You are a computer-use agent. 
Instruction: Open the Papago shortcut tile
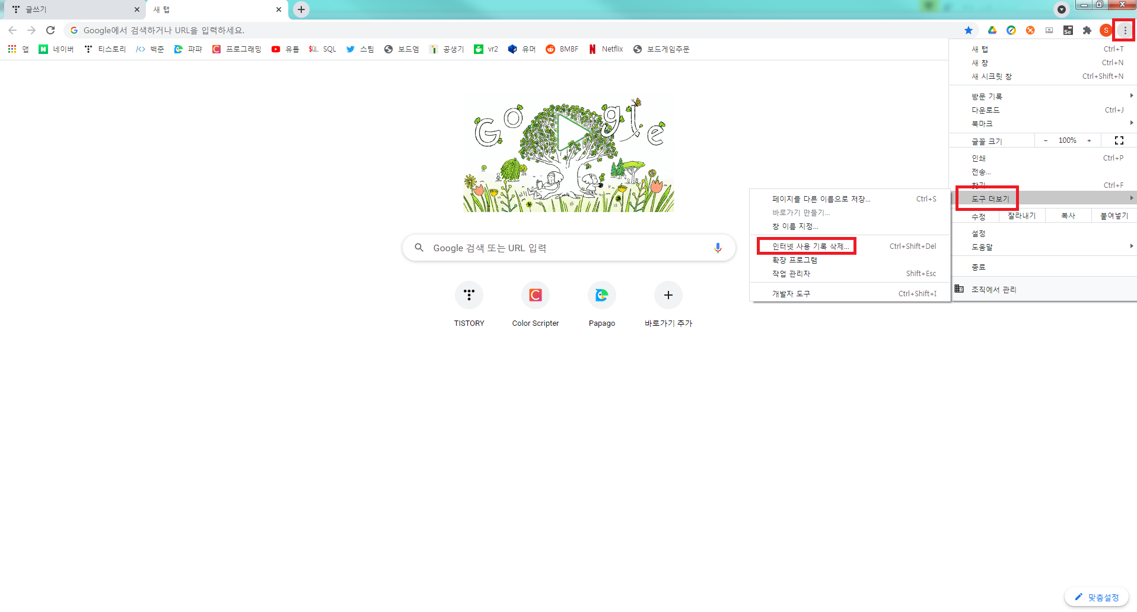(x=602, y=305)
